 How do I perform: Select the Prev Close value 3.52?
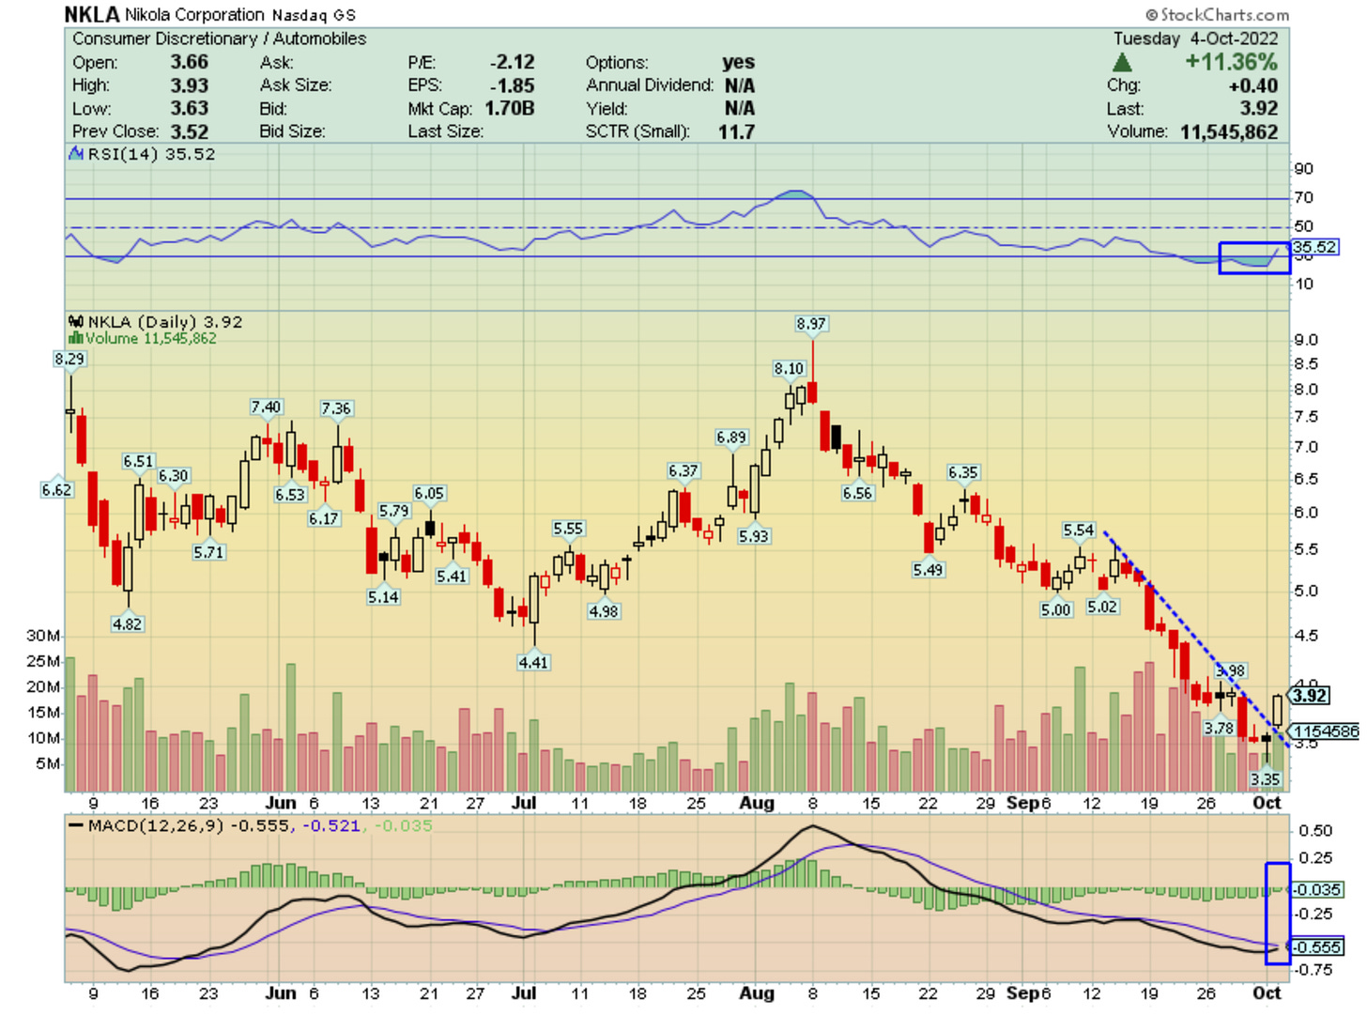click(190, 131)
